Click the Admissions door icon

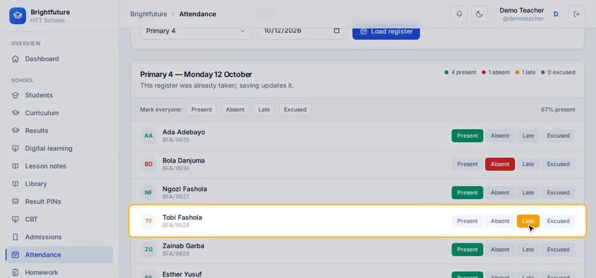[x=15, y=237]
